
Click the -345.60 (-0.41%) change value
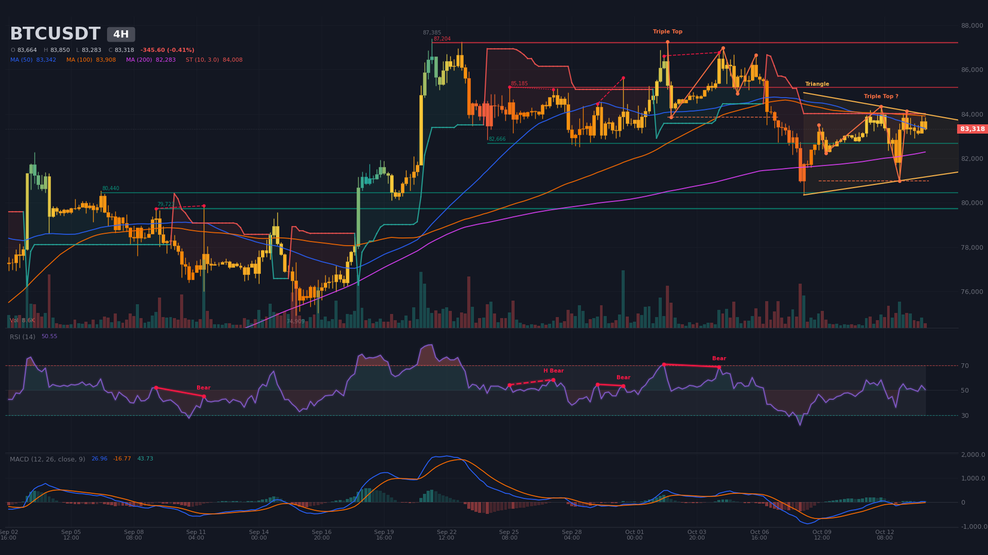167,50
